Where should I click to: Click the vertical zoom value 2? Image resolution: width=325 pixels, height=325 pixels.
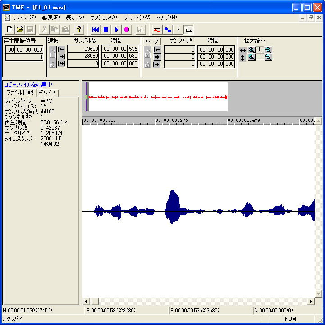point(260,56)
